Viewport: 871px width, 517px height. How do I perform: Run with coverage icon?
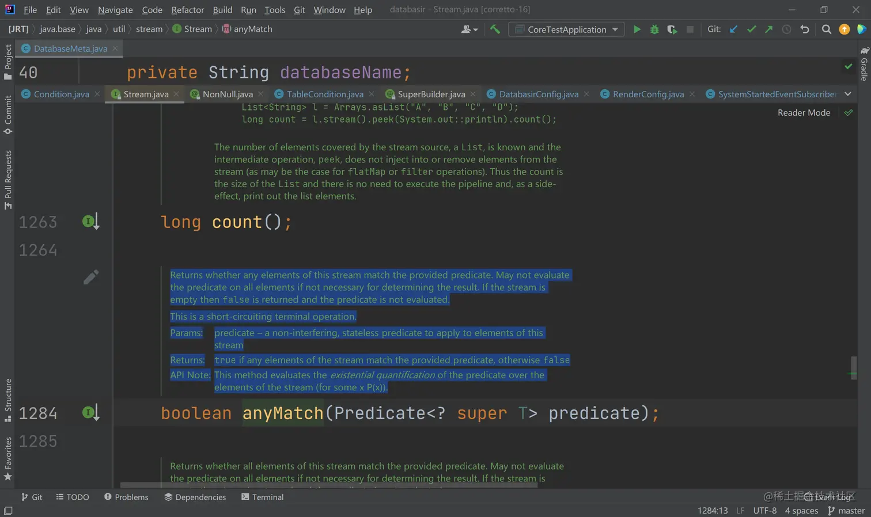(672, 29)
